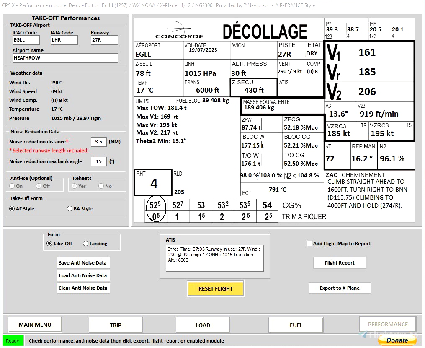
Task: Click the green Ready status indicator
Action: [x=13, y=341]
